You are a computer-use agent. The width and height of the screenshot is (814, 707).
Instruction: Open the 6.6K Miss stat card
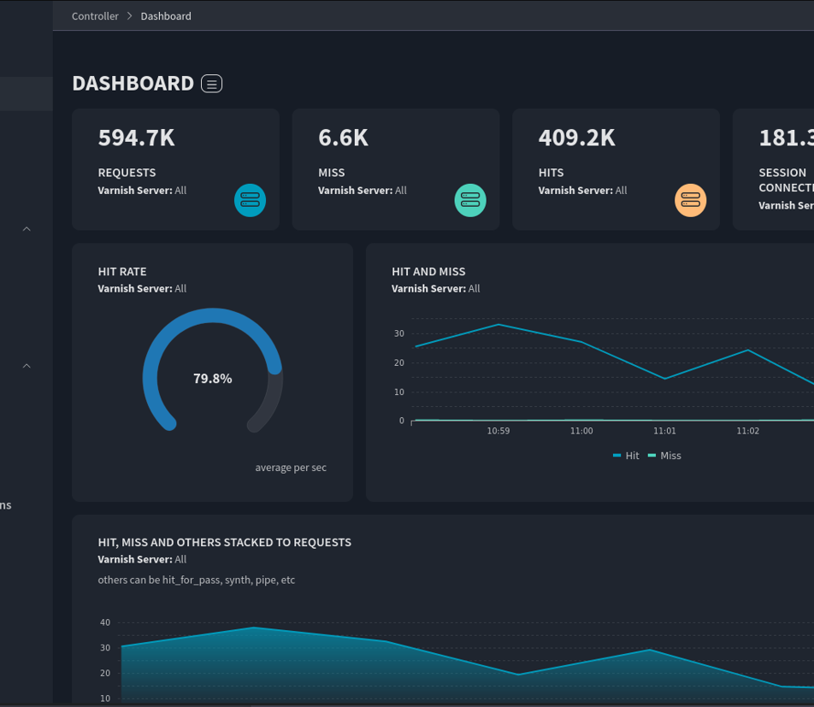click(395, 169)
